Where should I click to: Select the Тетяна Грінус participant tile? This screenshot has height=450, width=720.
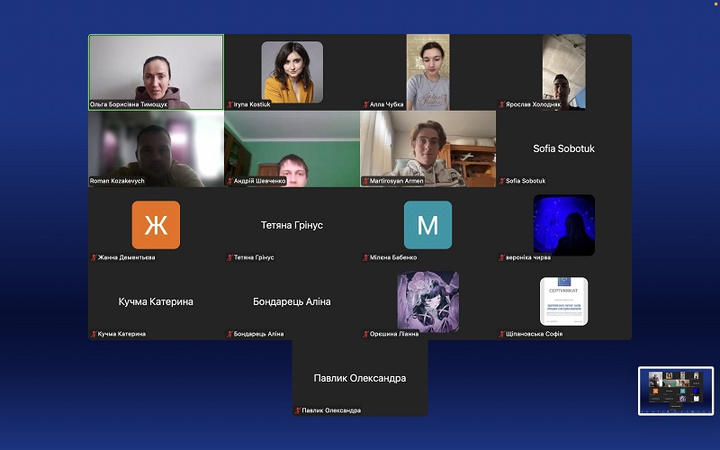pyautogui.click(x=292, y=225)
